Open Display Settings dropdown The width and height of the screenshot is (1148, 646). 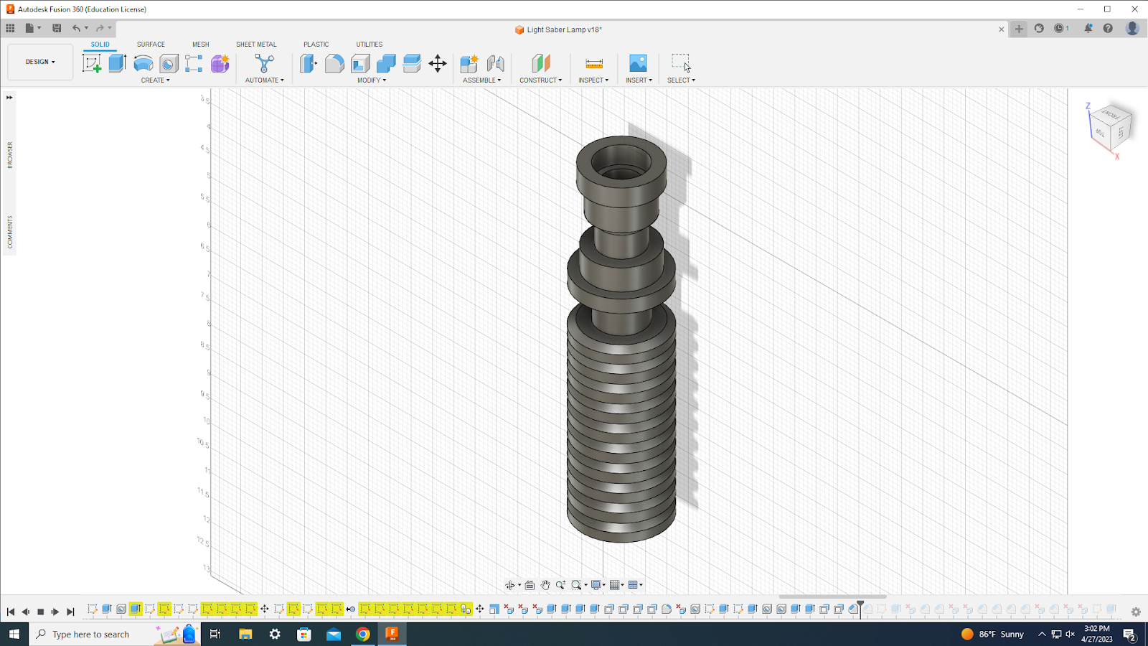click(x=598, y=585)
